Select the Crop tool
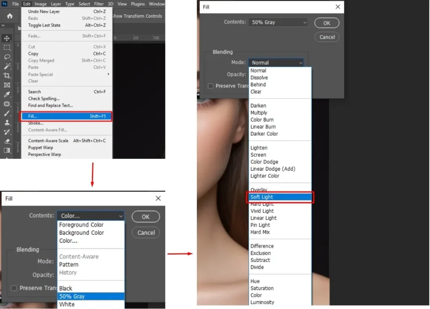Screen dimensions: 430x309 (x=7, y=75)
